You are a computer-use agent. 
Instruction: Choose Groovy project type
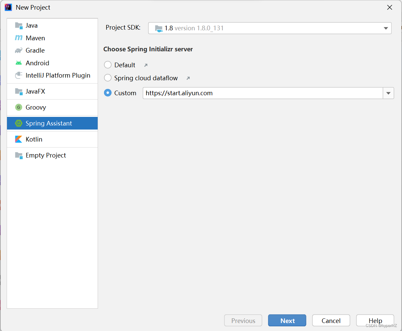(52, 107)
